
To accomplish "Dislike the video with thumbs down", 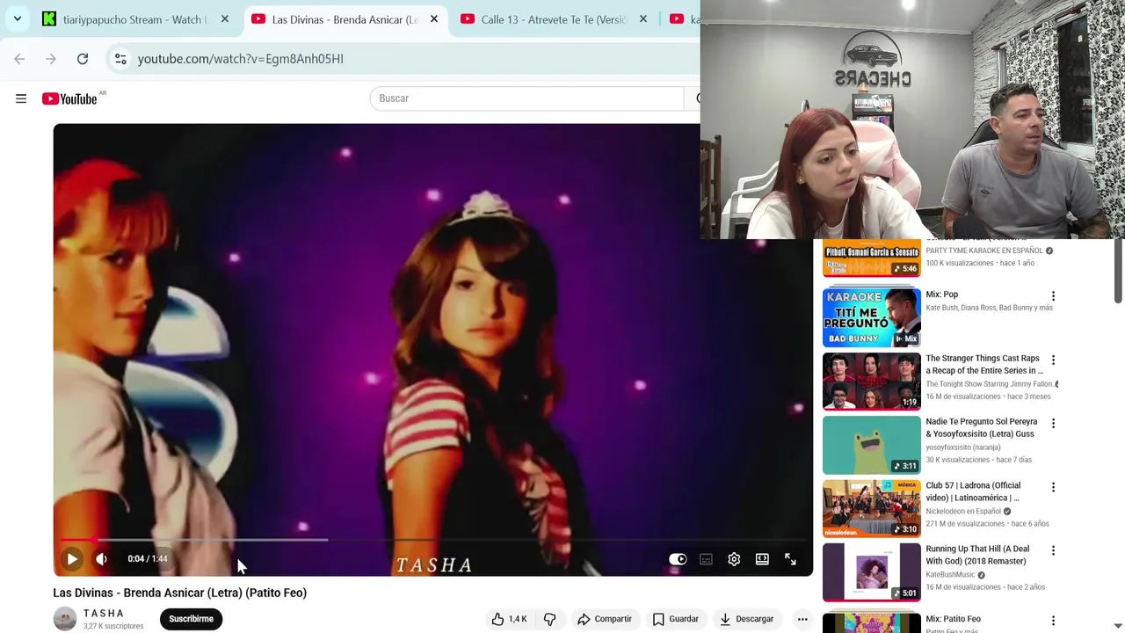I will click(x=550, y=619).
